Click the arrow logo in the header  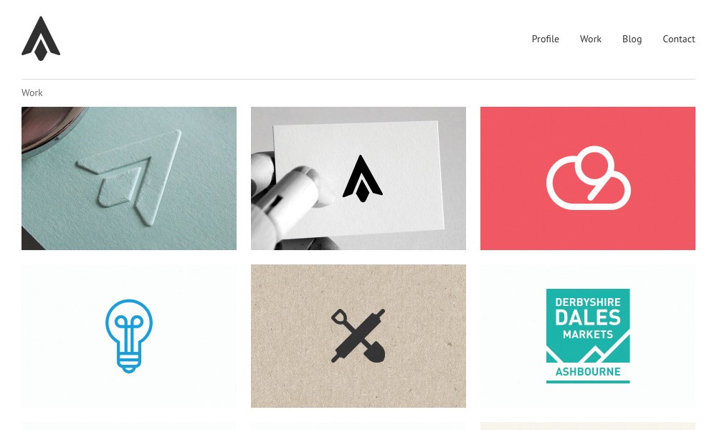[x=41, y=39]
